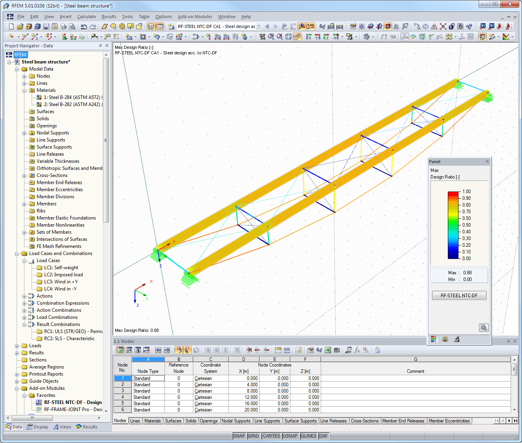The width and height of the screenshot is (522, 443).
Task: Toggle the solid display model icon
Action: click(297, 37)
